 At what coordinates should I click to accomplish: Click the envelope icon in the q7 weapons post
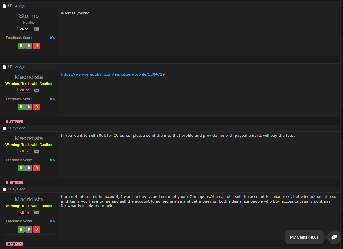37,212
